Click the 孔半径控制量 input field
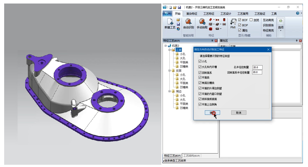 pyautogui.click(x=257, y=67)
